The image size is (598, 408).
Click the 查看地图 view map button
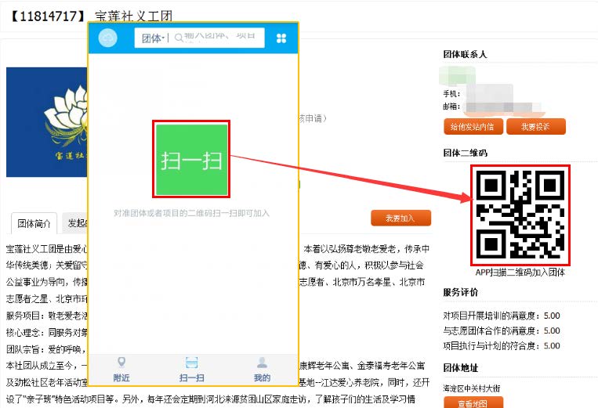[x=473, y=403]
